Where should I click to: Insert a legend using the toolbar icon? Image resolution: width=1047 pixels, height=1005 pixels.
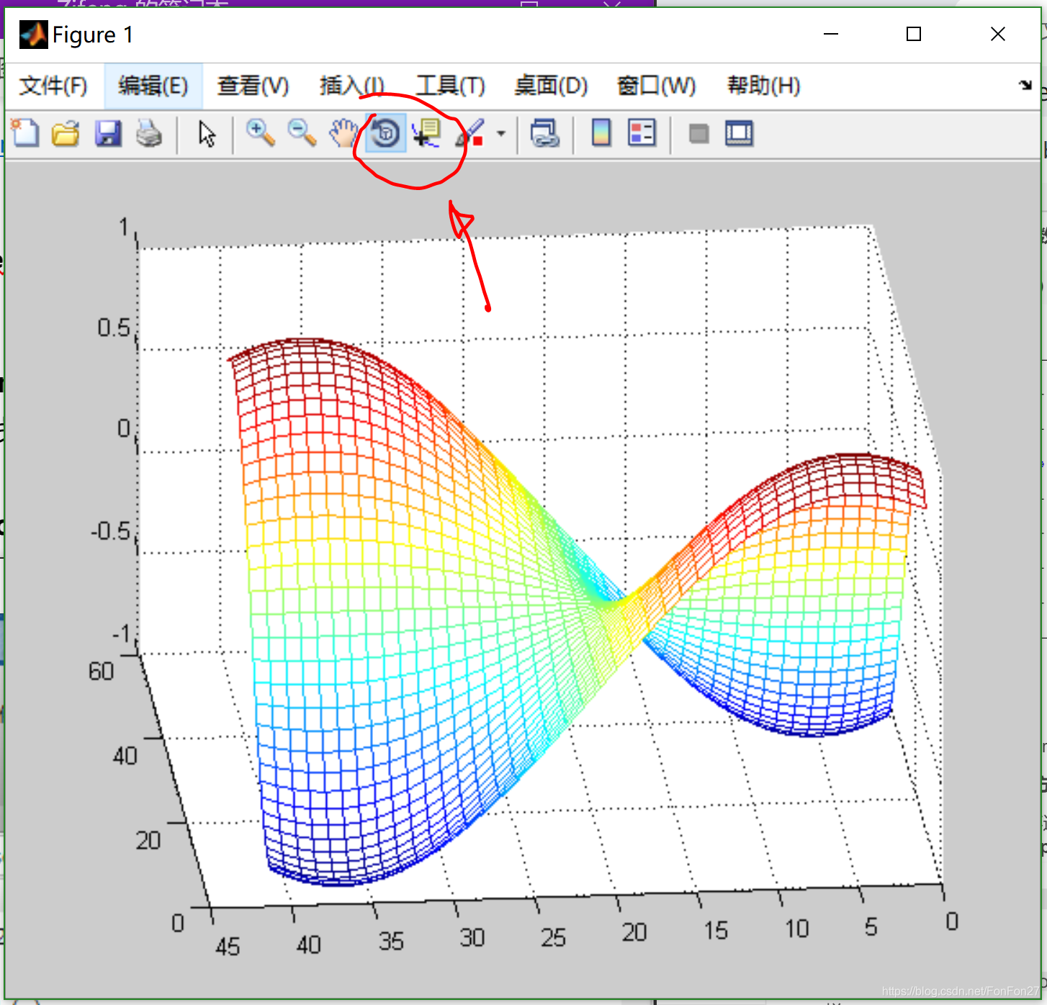coord(642,134)
